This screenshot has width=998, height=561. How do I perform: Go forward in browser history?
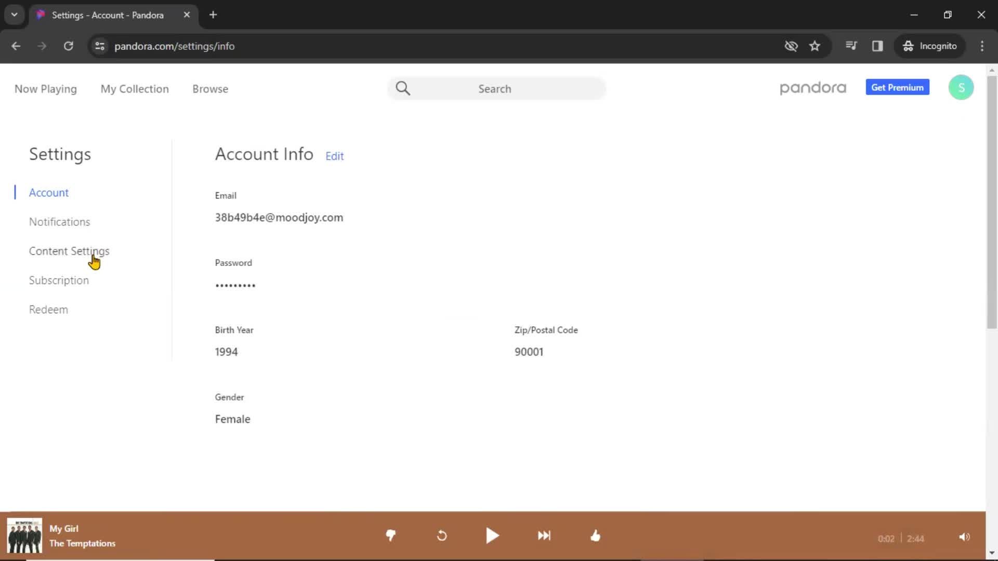tap(42, 46)
